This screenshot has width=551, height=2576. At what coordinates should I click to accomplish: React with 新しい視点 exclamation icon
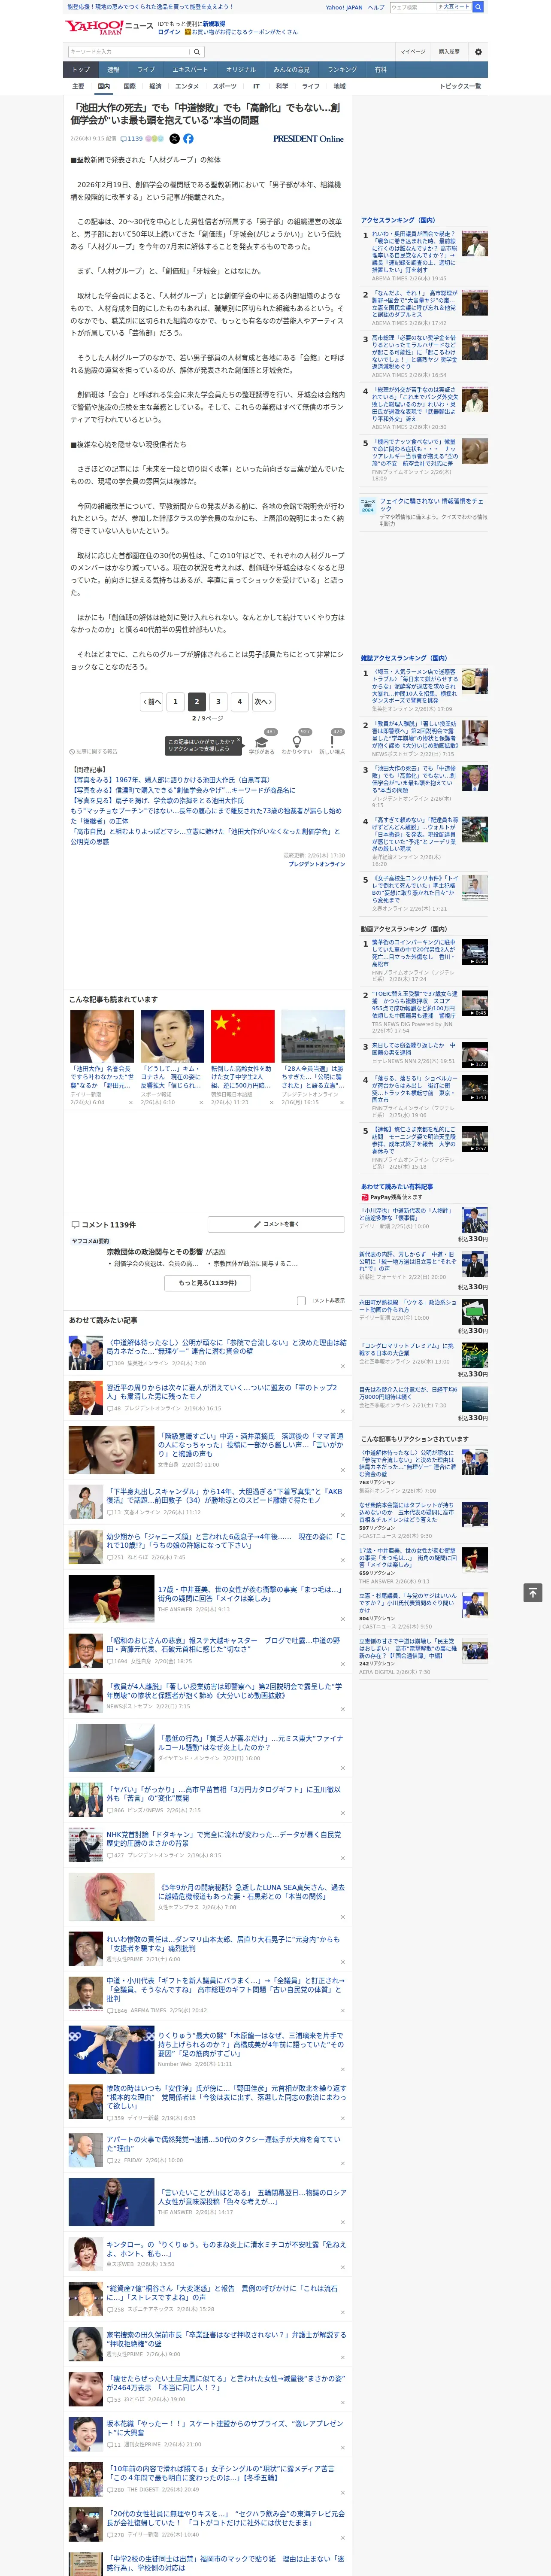[x=332, y=742]
